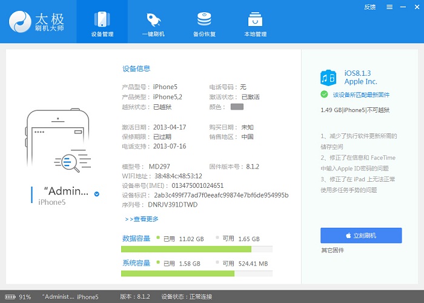Click the green firmware-matched check icon
The height and width of the screenshot is (303, 424).
click(324, 94)
